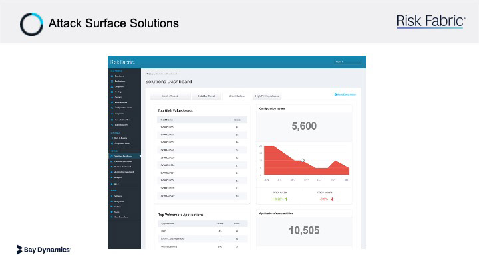479x269 pixels.
Task: Click the Application column header
Action: (168, 224)
